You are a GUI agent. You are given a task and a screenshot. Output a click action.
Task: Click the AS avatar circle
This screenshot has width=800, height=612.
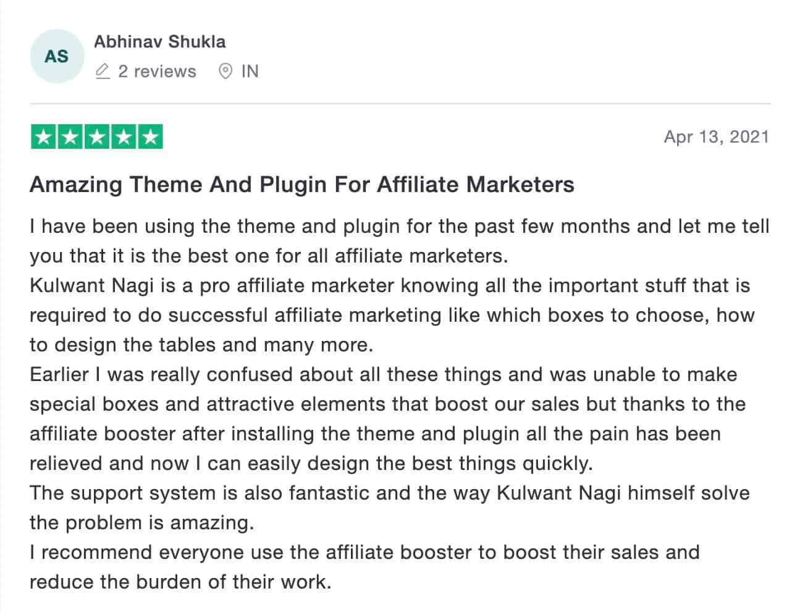coord(56,56)
